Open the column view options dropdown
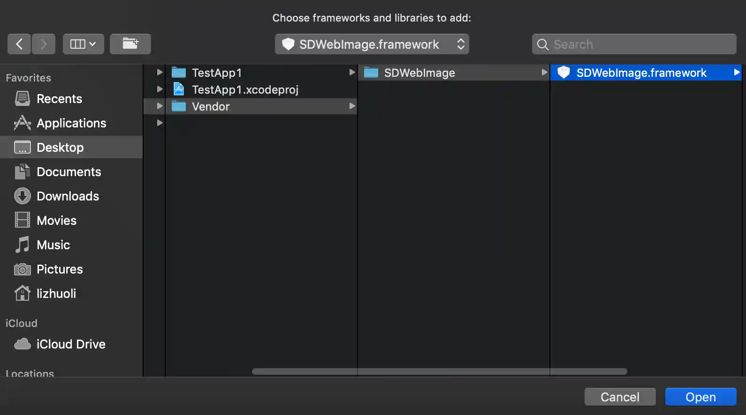746x415 pixels. (84, 44)
